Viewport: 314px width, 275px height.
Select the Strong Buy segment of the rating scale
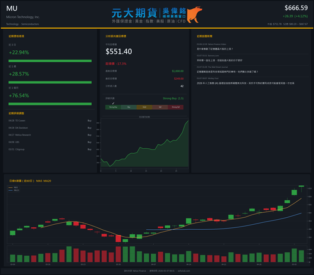pyautogui.click(x=113, y=107)
